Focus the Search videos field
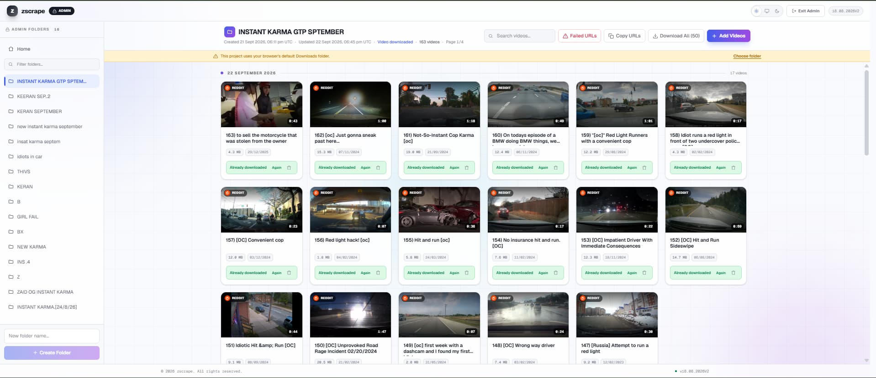 (x=520, y=36)
